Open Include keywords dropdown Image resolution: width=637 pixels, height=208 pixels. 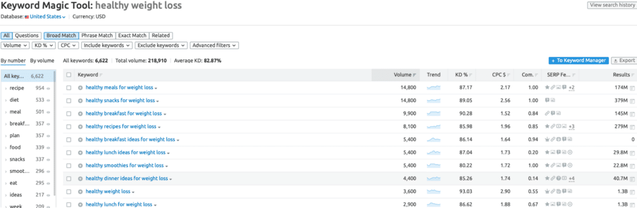tap(107, 46)
